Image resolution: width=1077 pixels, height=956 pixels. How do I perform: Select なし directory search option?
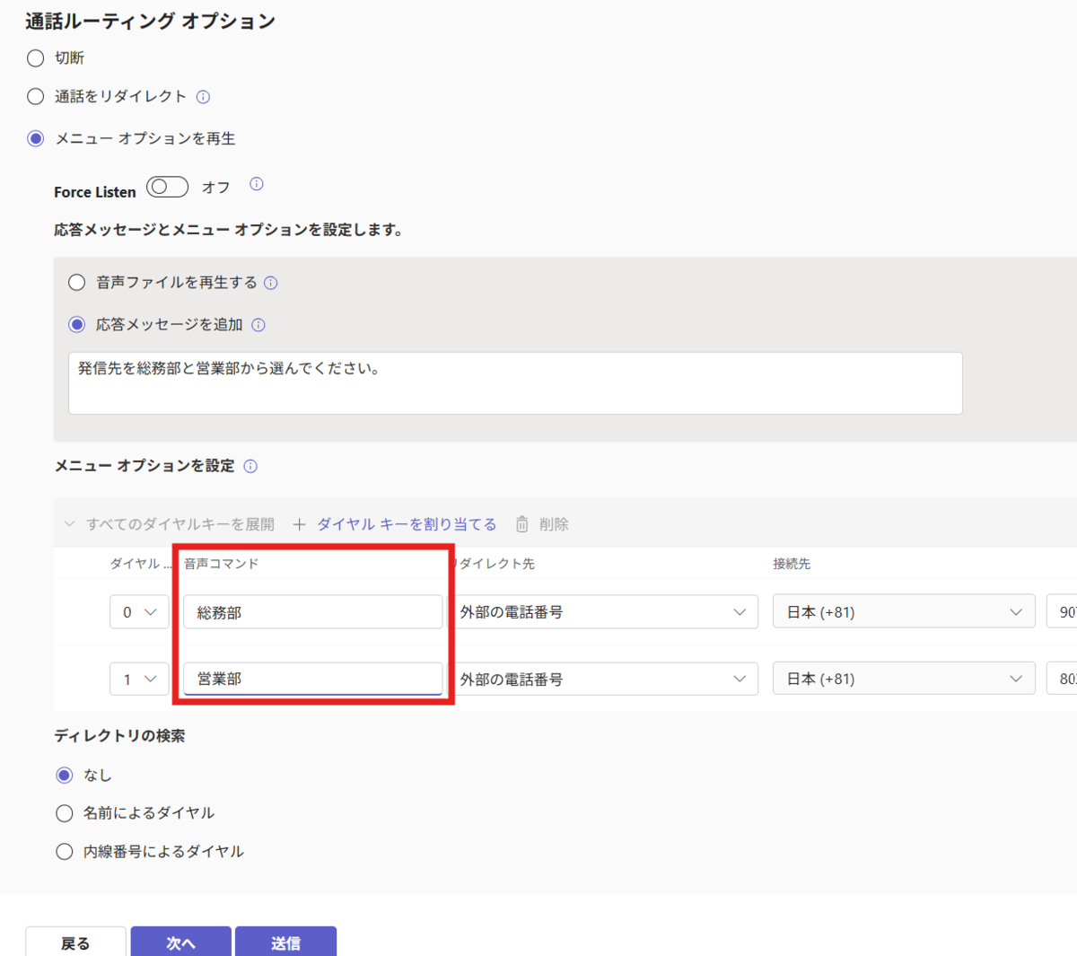coord(65,775)
